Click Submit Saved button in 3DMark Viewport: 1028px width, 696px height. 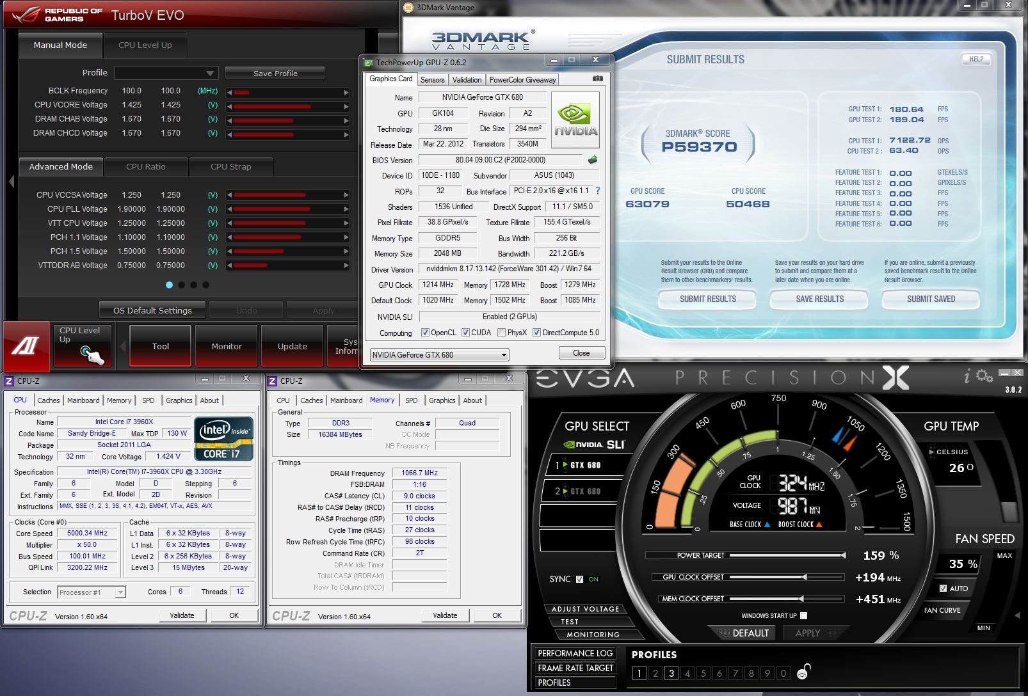(x=931, y=299)
